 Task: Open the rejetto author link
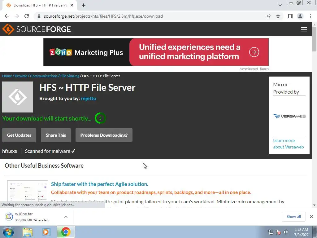click(x=88, y=98)
